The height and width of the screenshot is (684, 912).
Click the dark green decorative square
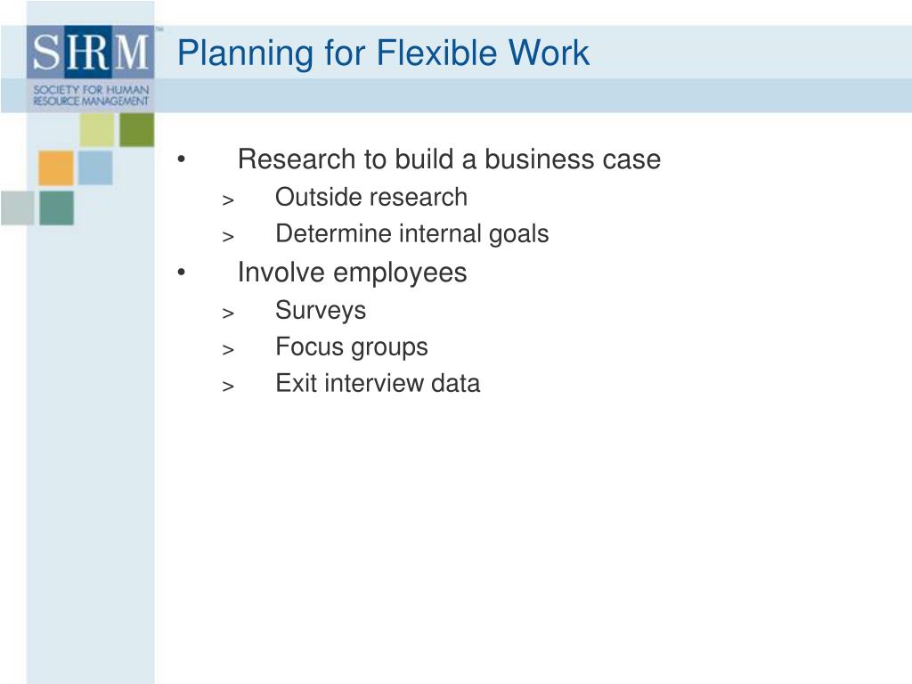[136, 130]
